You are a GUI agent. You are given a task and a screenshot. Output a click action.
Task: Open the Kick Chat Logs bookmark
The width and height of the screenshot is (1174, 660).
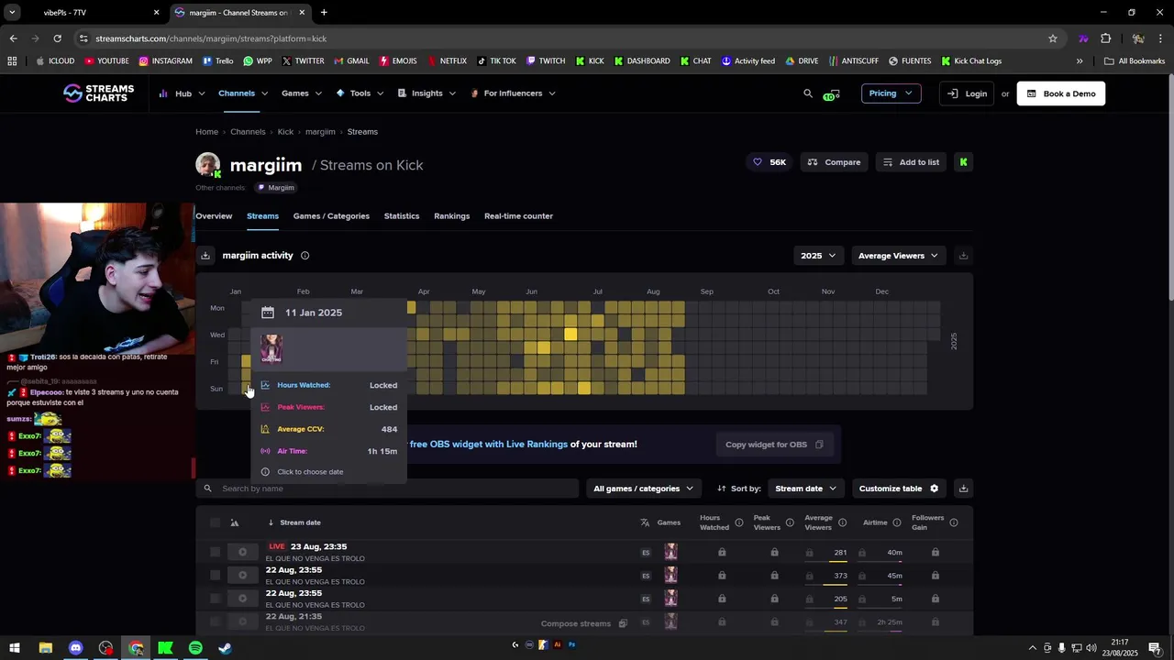tap(970, 61)
